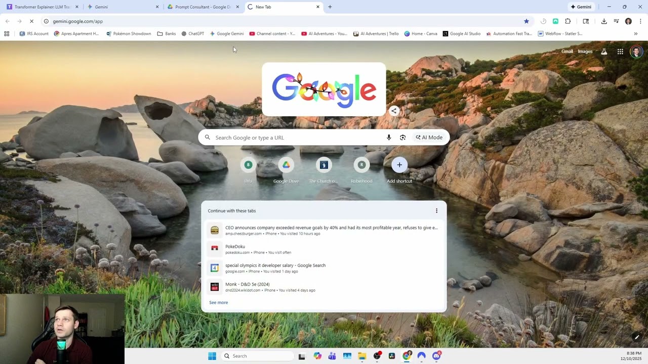This screenshot has height=364, width=648.
Task: Switch to the Gemini tab
Action: click(x=123, y=7)
